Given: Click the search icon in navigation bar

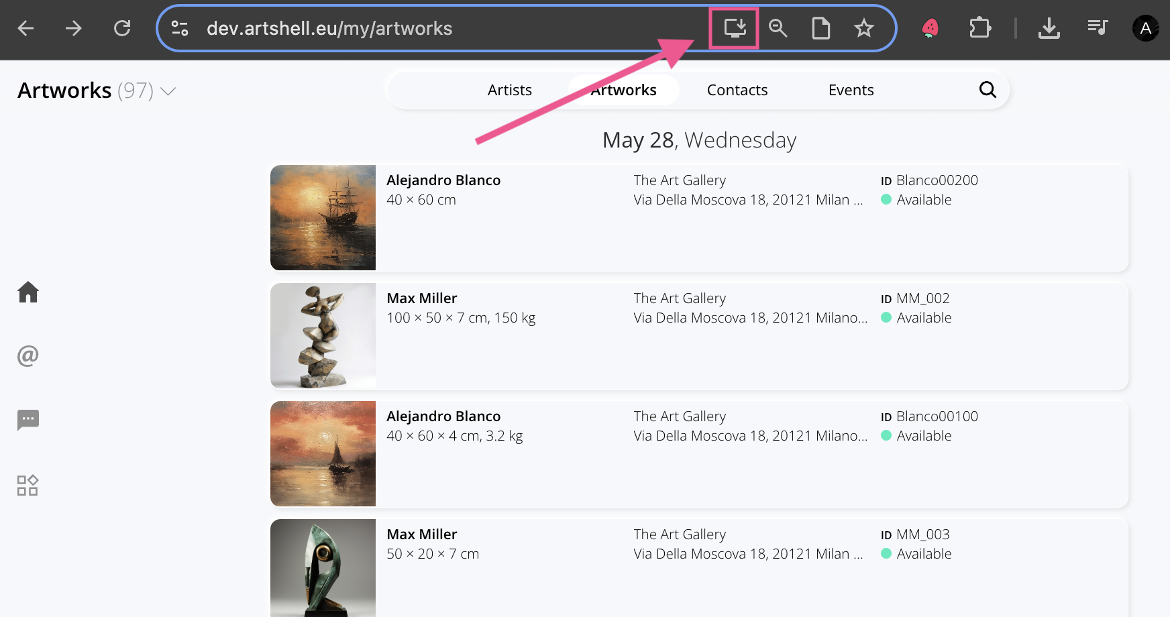Looking at the screenshot, I should (987, 90).
